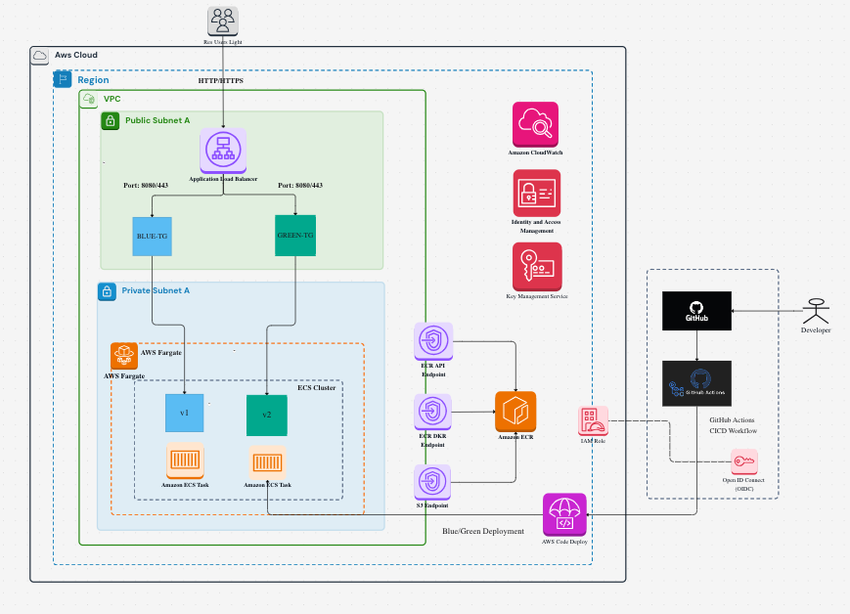Select the GREEN-TG target group box
850x614 pixels.
pyautogui.click(x=295, y=236)
